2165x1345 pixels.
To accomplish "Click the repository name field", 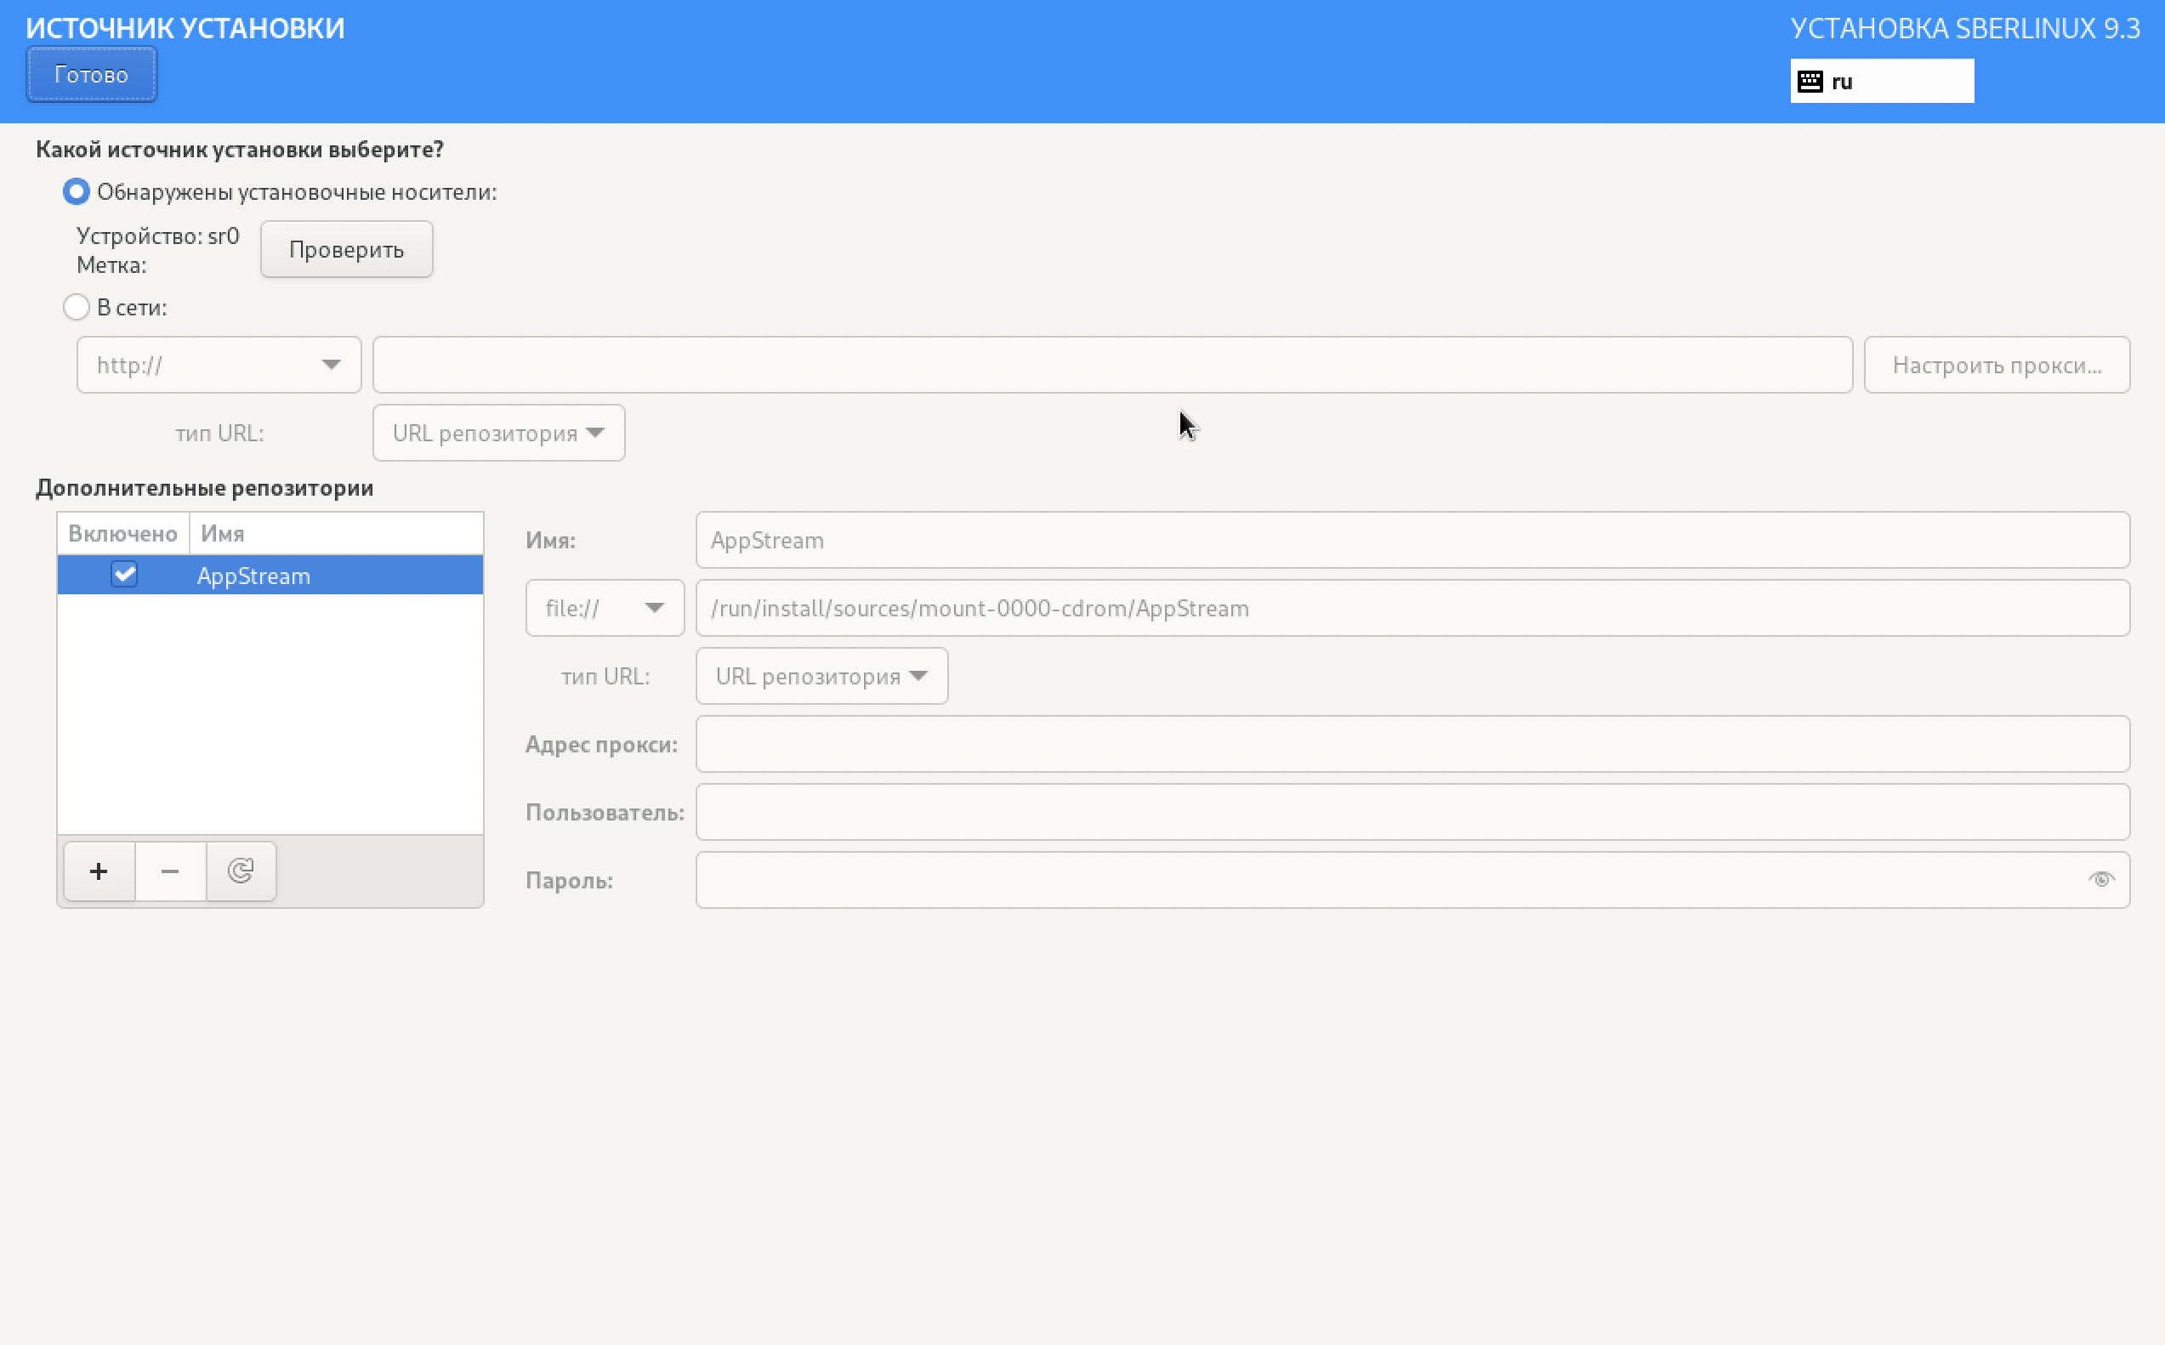I will point(1412,540).
